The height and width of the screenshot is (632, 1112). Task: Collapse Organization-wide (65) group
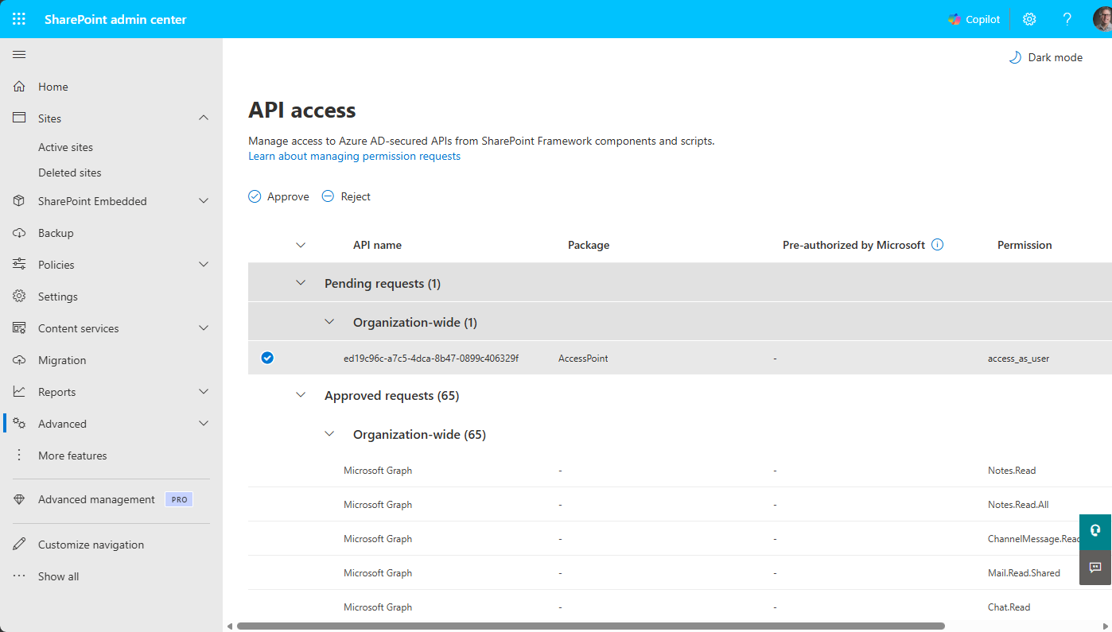click(329, 434)
